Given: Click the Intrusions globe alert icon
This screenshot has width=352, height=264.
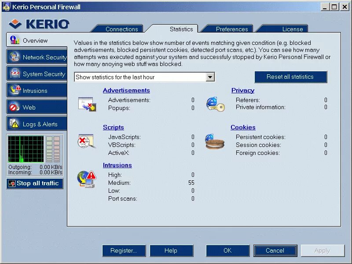Looking at the screenshot, I should pos(87,179).
